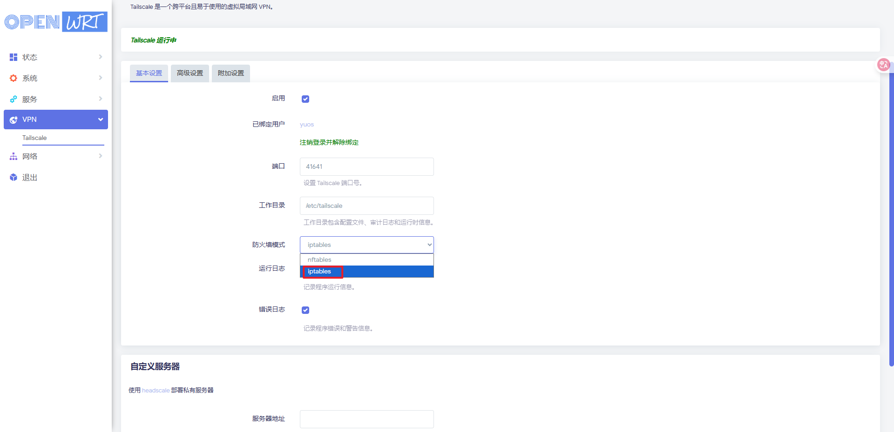
Task: Click the 服务器地址 input field
Action: click(x=366, y=419)
